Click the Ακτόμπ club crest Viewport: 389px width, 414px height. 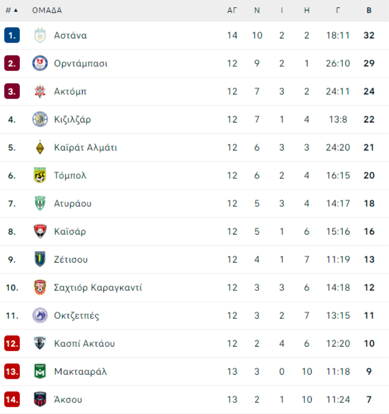[x=40, y=91]
